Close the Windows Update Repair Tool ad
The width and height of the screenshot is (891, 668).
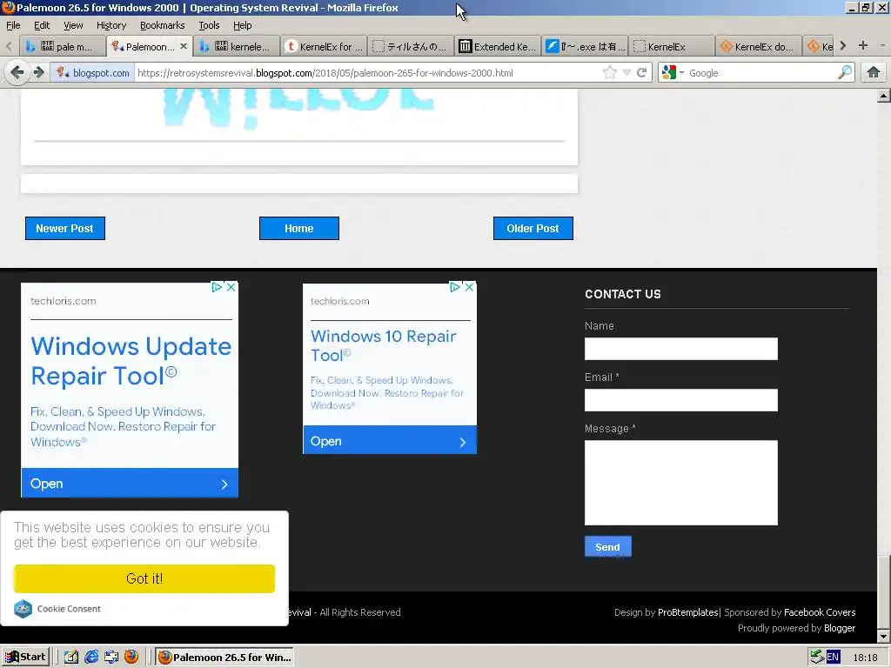pos(231,287)
